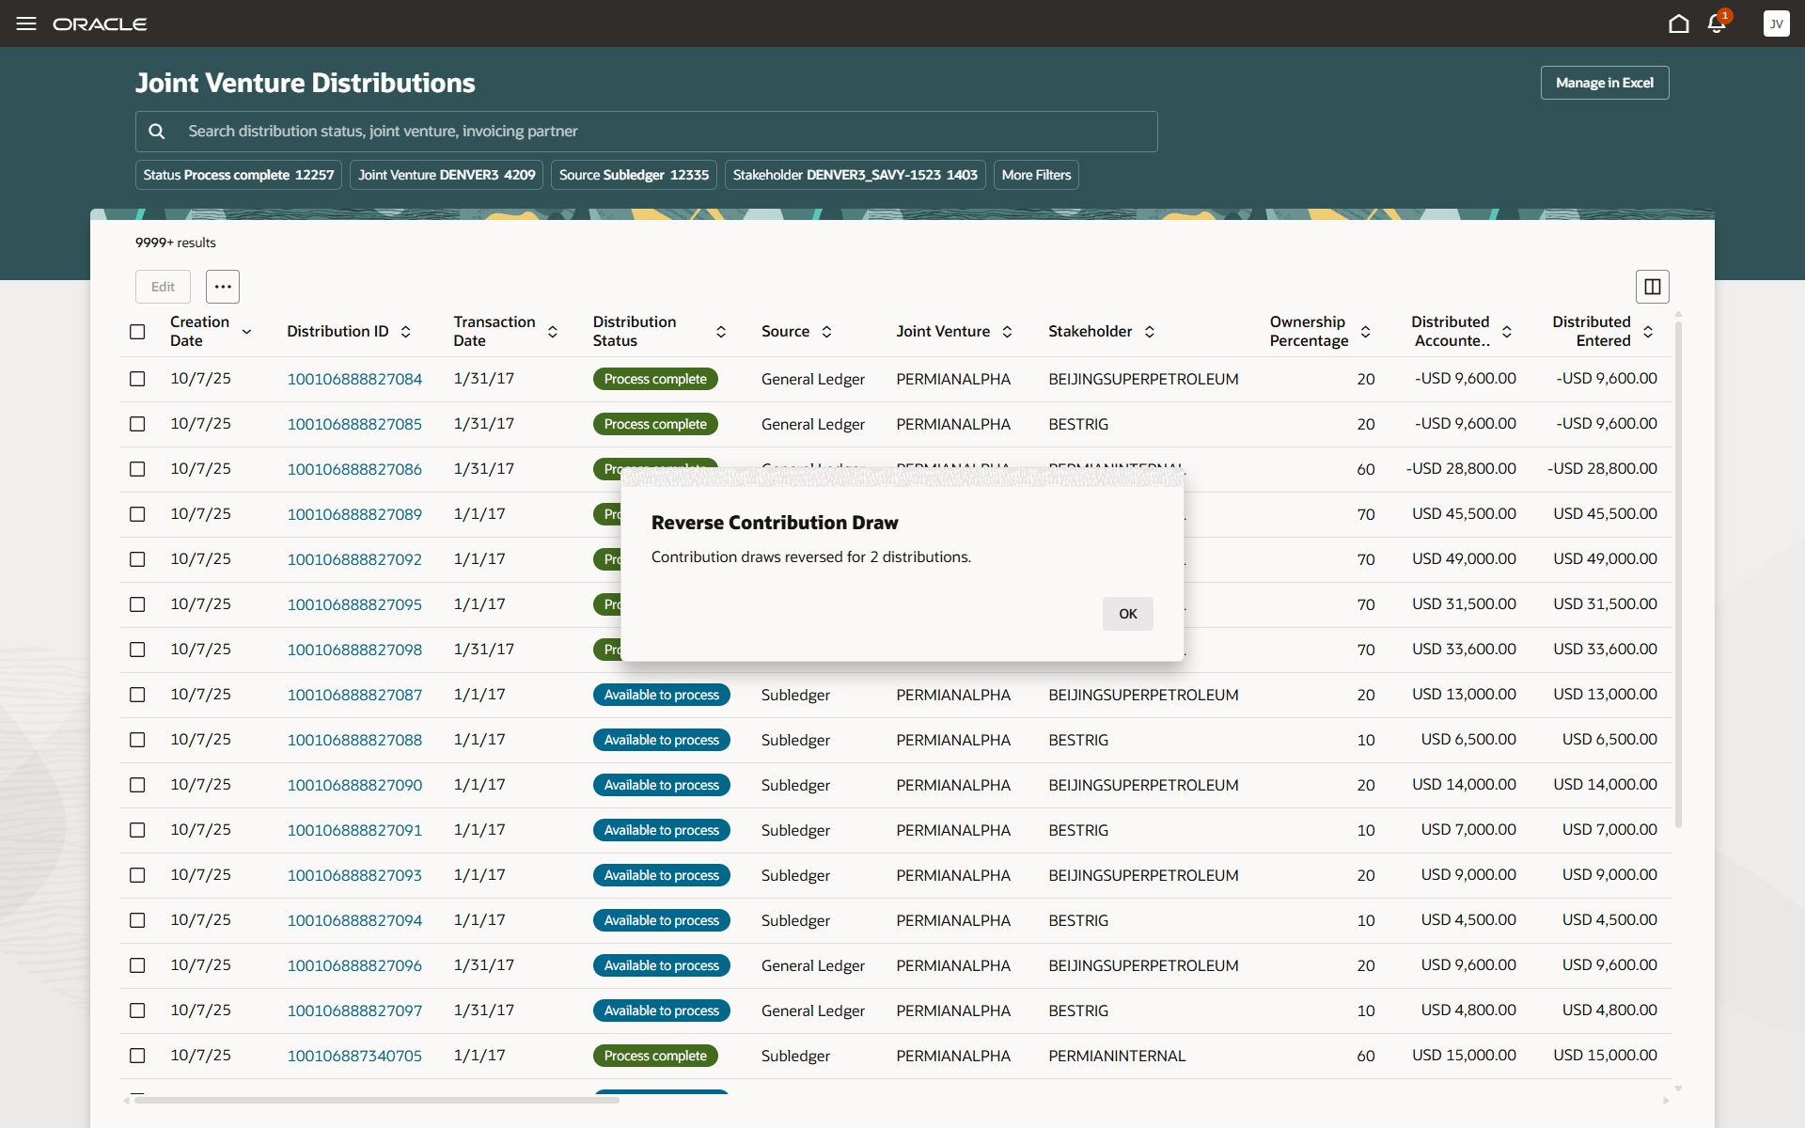Open the JV user profile avatar

1776,23
